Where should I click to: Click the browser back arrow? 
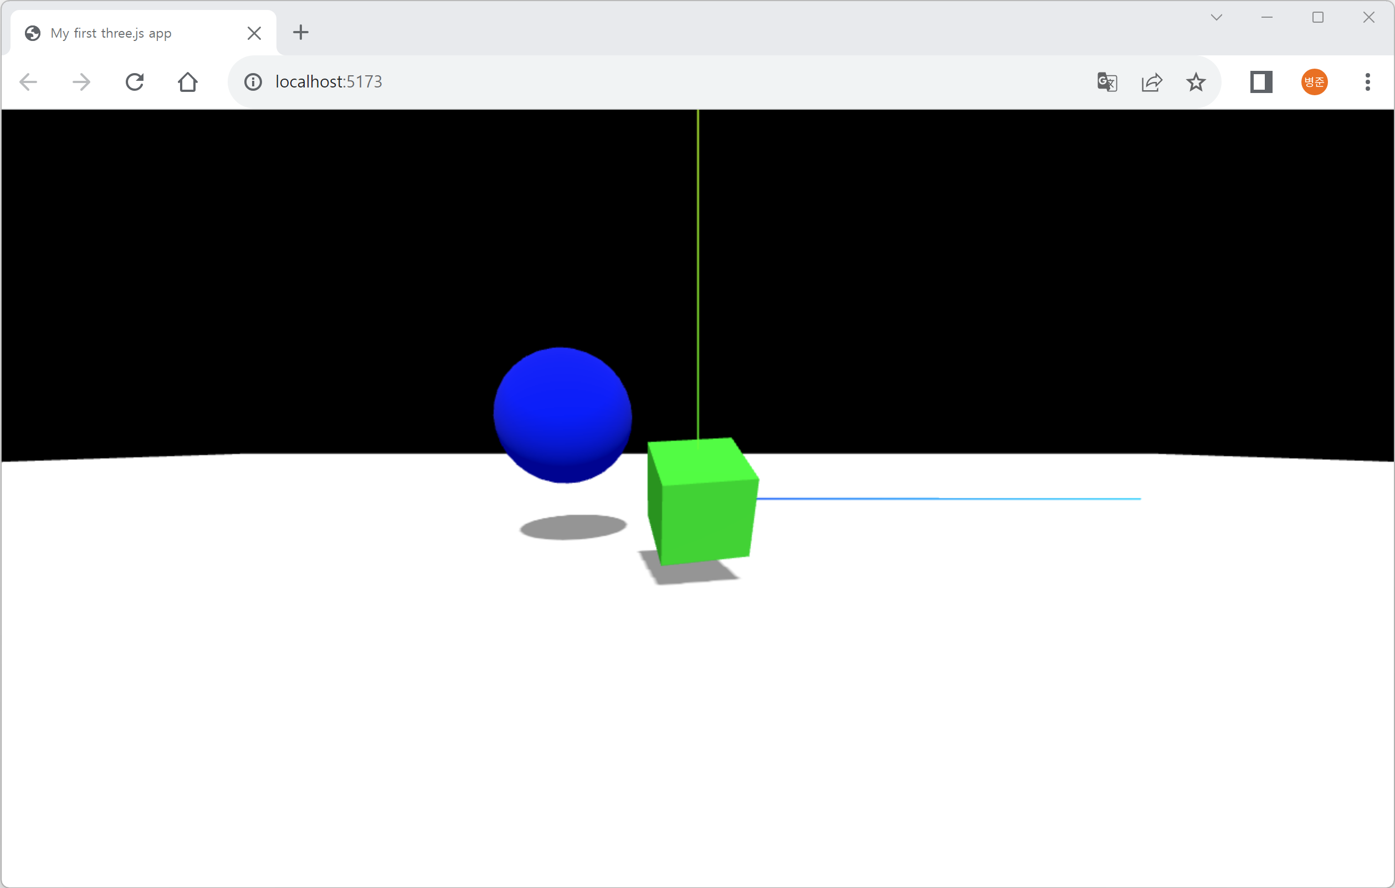point(28,82)
